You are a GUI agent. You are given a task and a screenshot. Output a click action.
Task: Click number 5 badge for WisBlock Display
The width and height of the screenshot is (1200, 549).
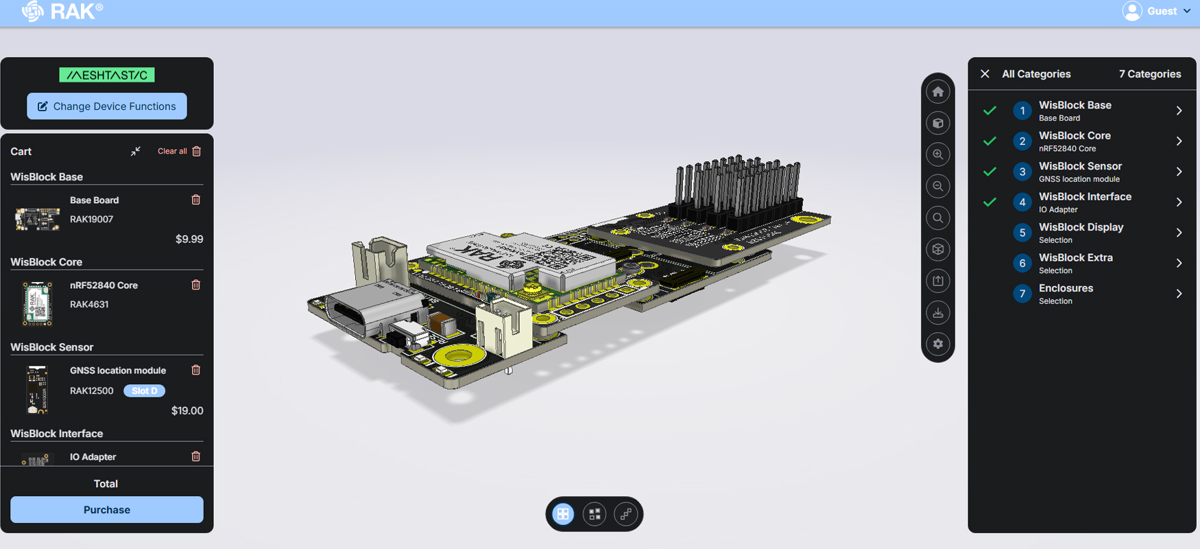pyautogui.click(x=1022, y=233)
